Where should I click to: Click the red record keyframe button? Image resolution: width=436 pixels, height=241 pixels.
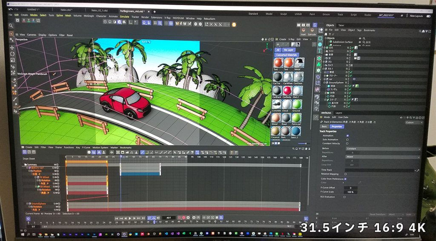[x=179, y=218]
